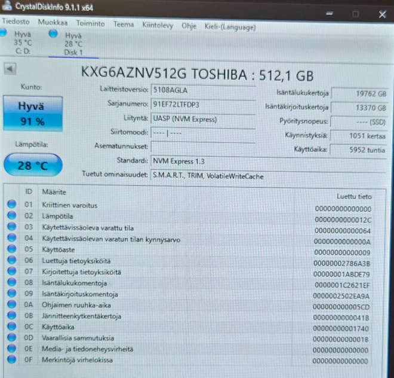Click status icon for row 02 Lämpötila
The width and height of the screenshot is (394, 378).
pos(11,215)
